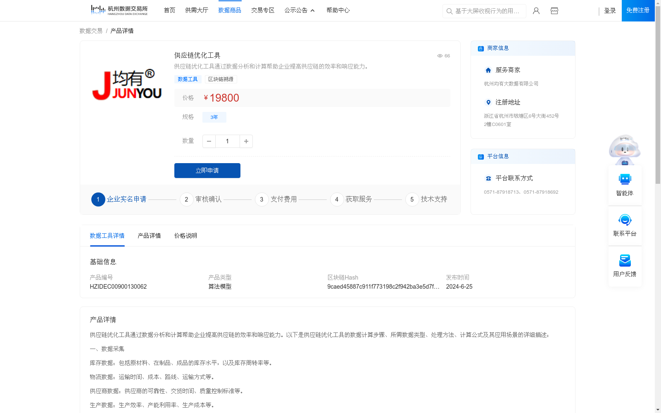The image size is (661, 413).
Task: Click the publish date 2024-6-25
Action: point(459,287)
